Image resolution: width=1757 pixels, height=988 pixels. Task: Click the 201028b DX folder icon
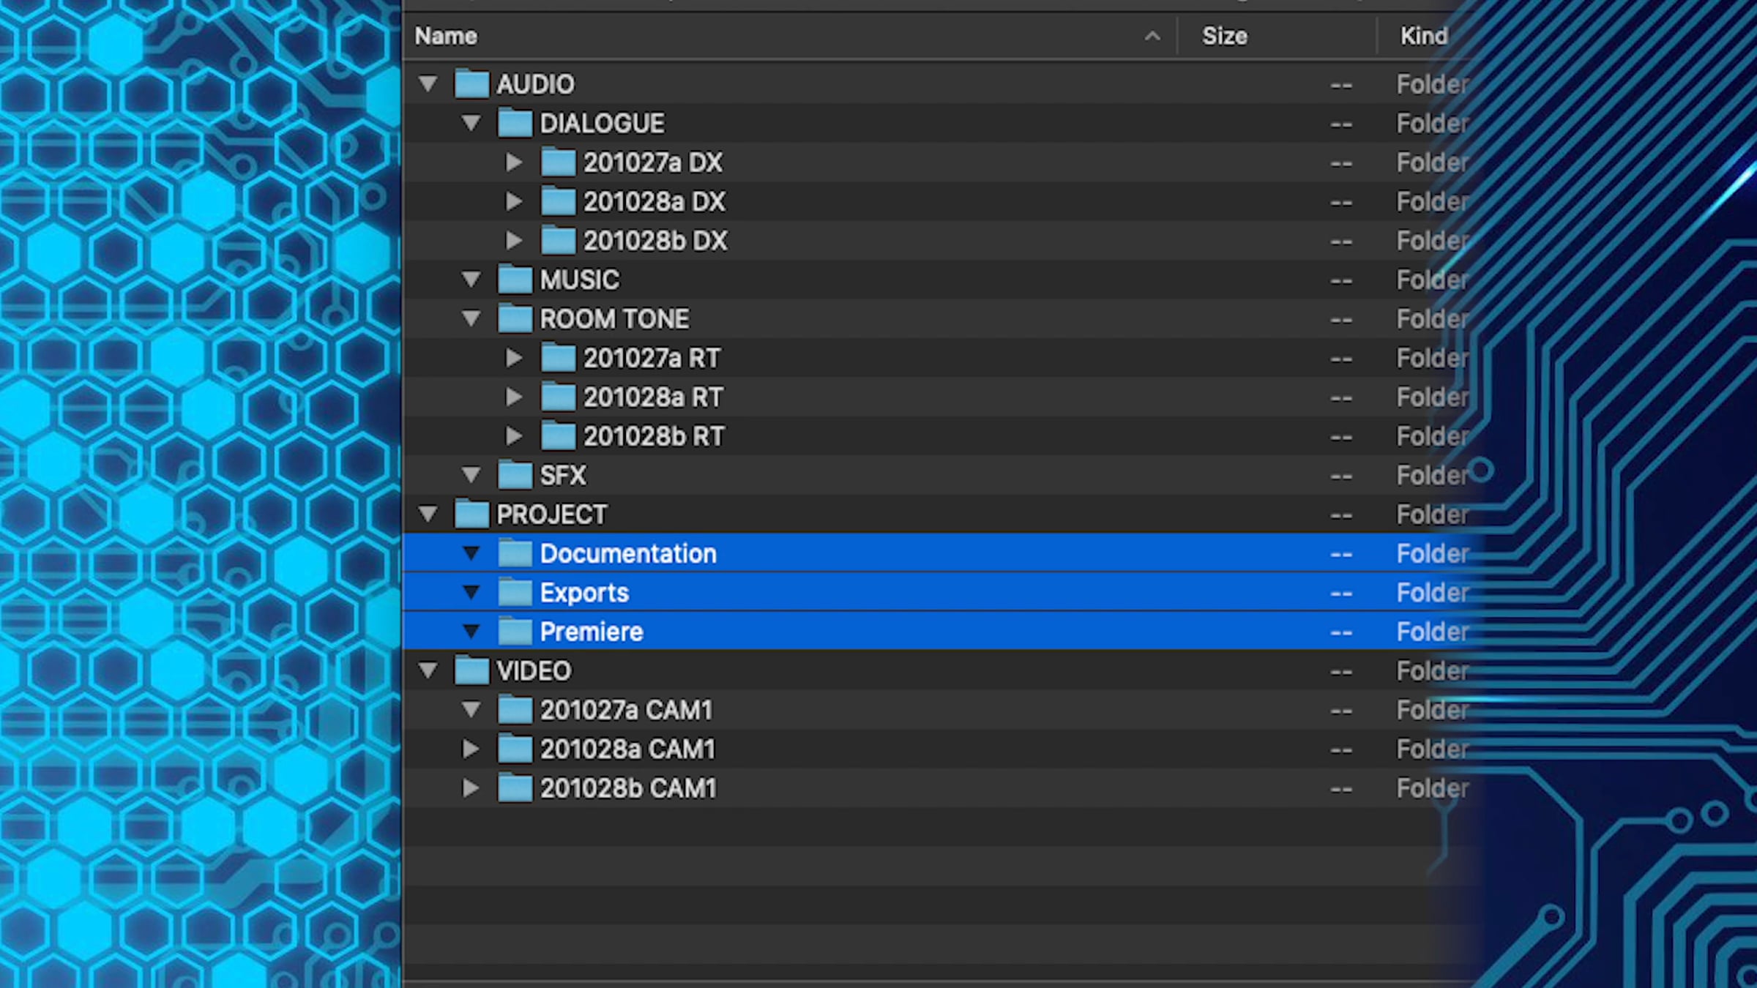tap(558, 240)
